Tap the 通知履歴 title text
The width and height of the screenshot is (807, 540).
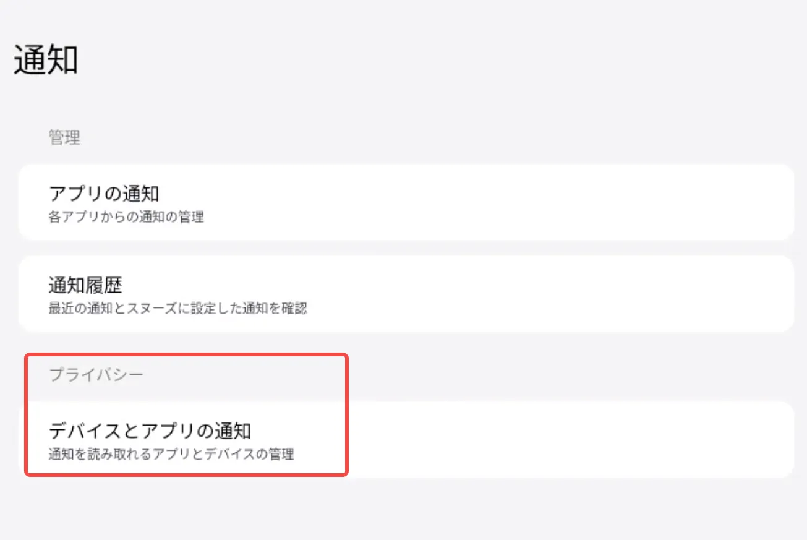[85, 285]
